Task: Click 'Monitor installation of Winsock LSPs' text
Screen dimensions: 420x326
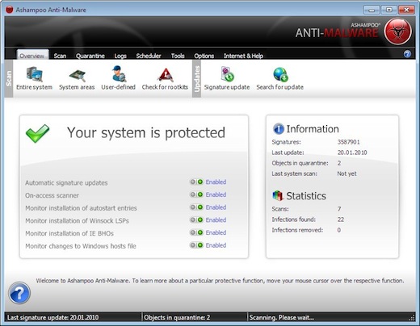Action: point(77,220)
